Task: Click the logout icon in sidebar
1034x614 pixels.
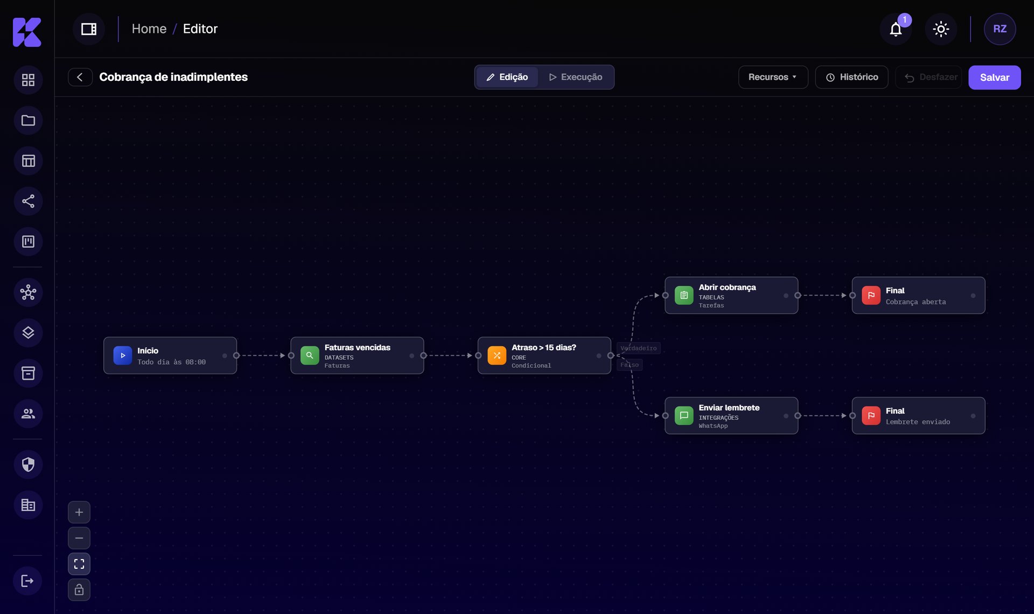Action: click(x=27, y=581)
